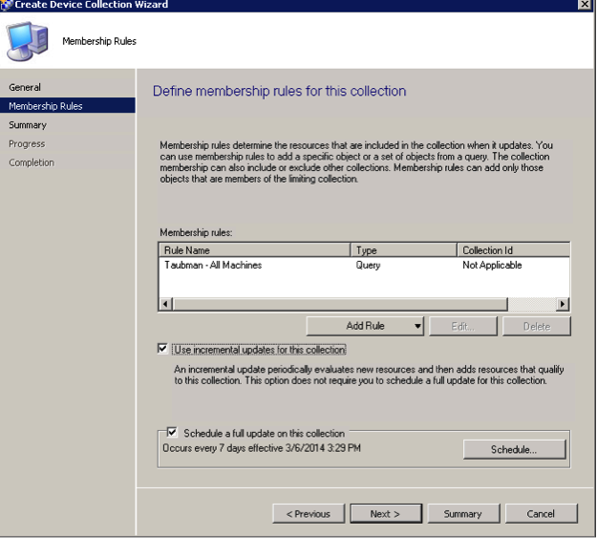Click the Query type cell

(368, 266)
